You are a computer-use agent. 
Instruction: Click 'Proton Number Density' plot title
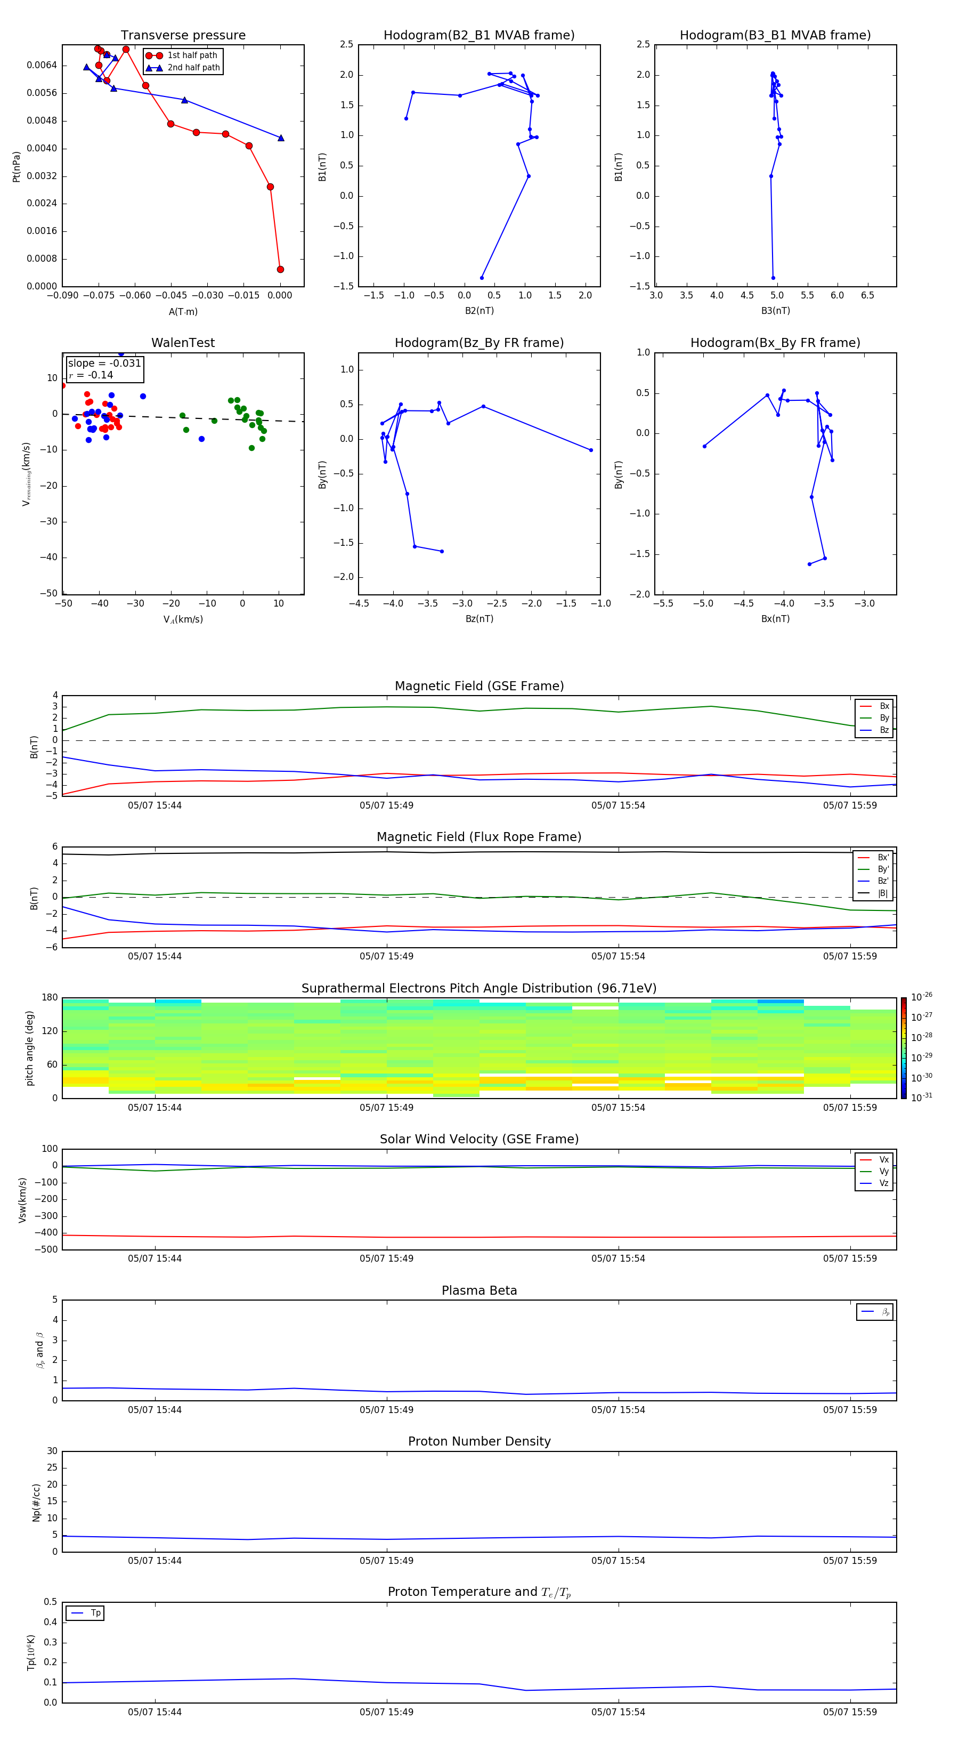(479, 1441)
